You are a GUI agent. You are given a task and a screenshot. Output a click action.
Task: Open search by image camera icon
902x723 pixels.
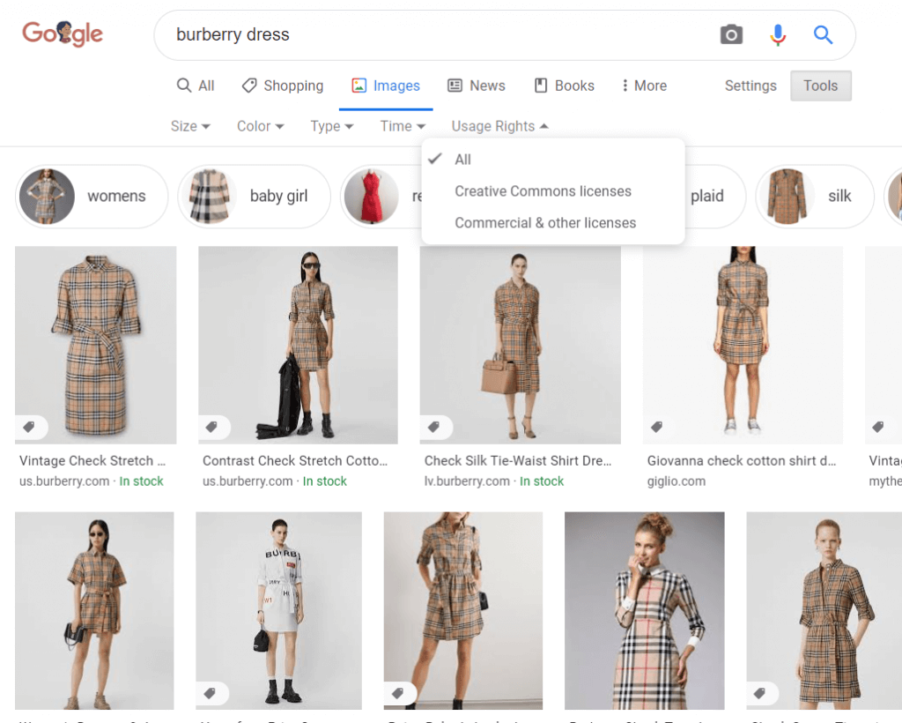point(731,34)
